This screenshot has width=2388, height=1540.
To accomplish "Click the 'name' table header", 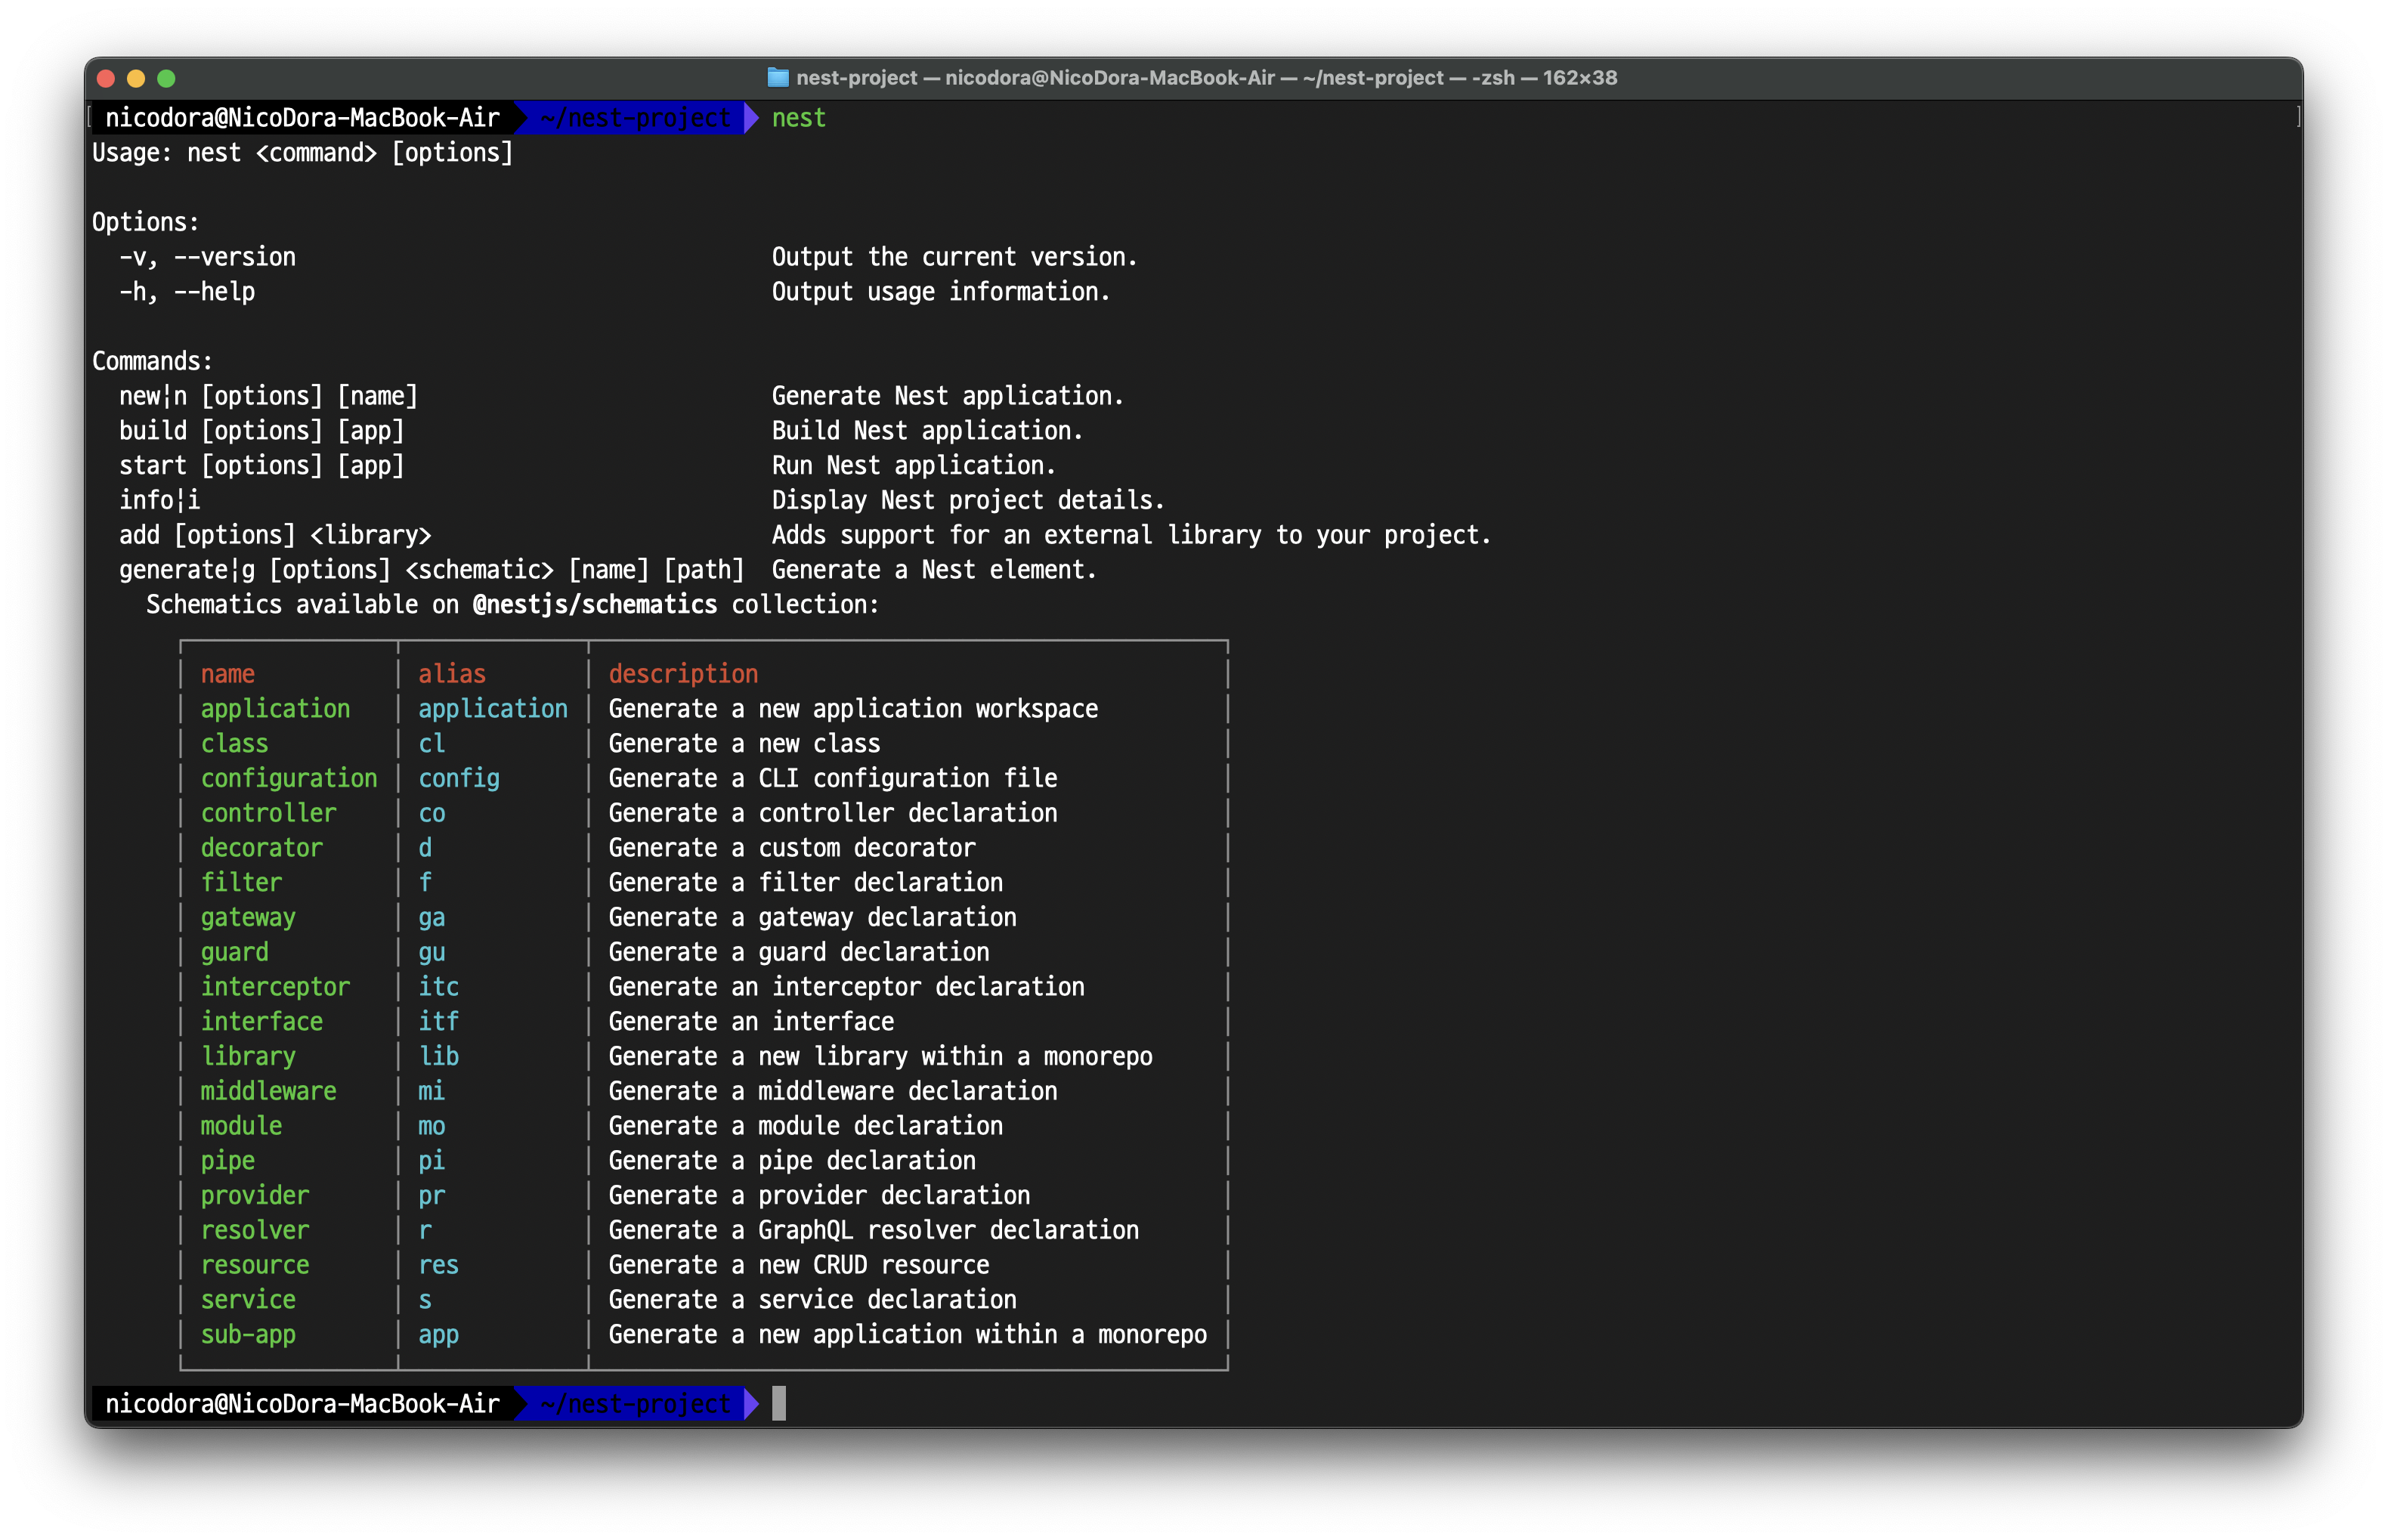I will [x=228, y=674].
